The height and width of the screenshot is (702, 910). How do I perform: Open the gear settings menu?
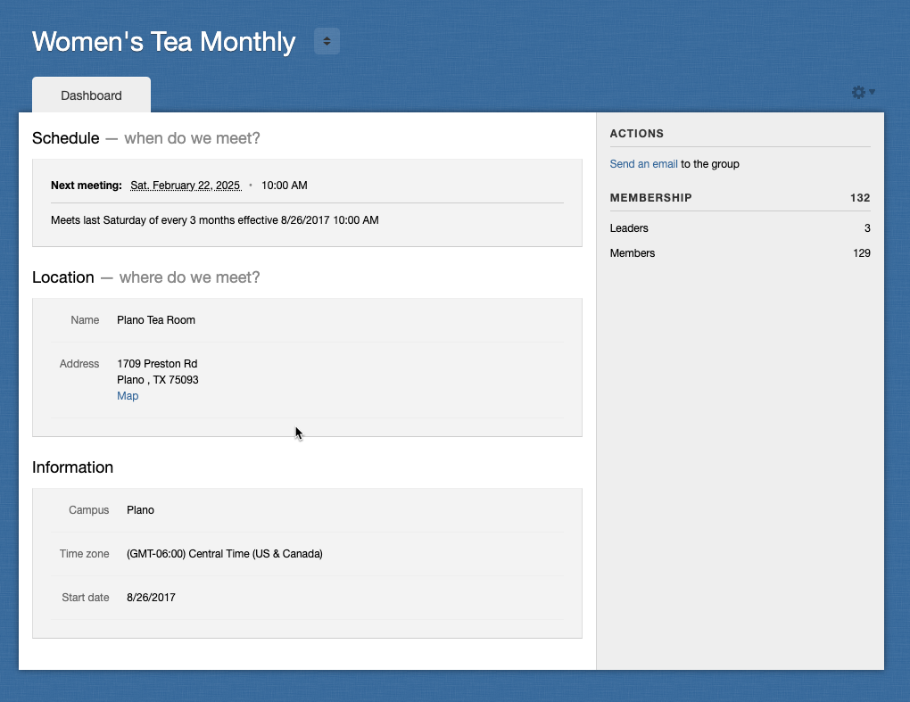point(863,92)
